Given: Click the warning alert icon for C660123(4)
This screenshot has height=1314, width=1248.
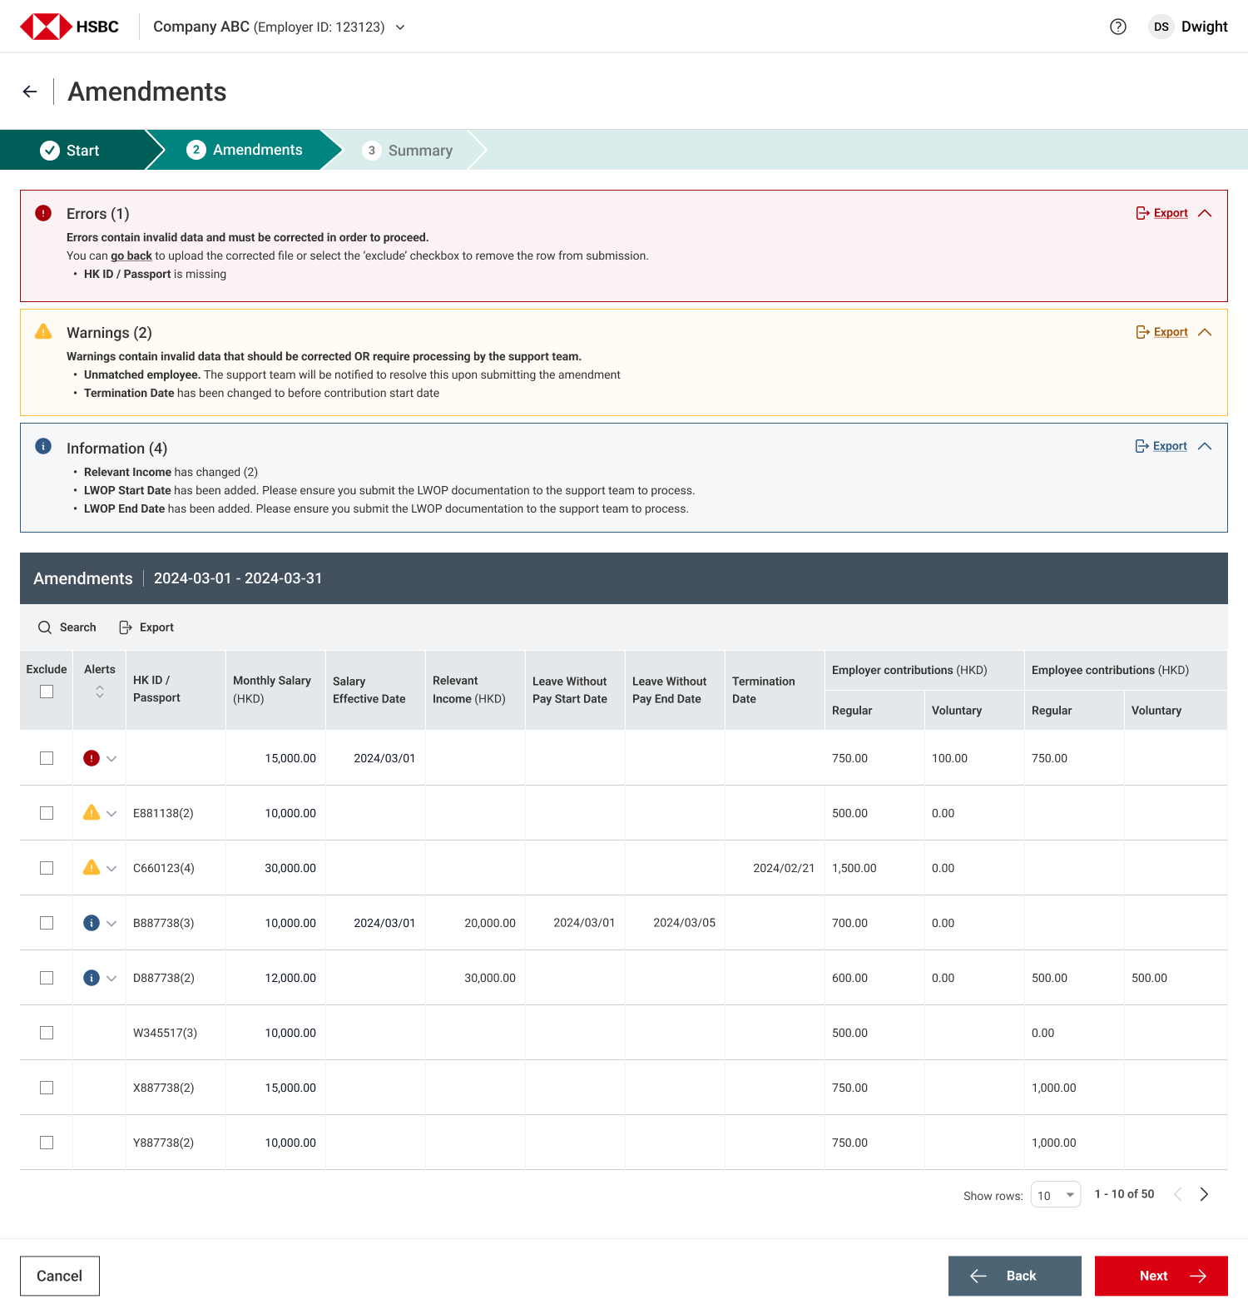Looking at the screenshot, I should coord(92,867).
